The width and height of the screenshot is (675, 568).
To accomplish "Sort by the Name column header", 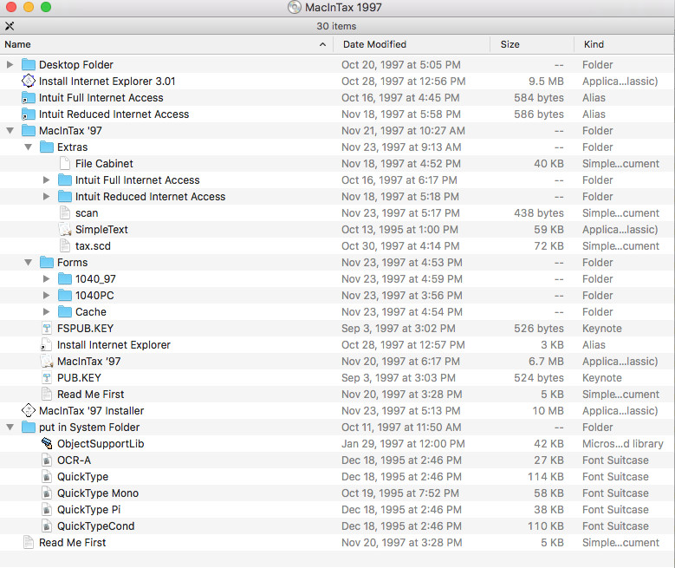I will (x=166, y=44).
